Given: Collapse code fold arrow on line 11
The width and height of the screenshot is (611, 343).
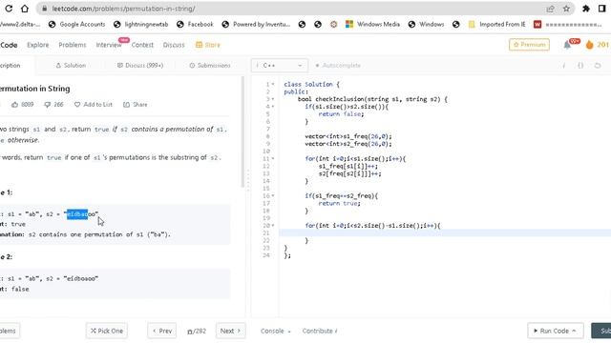Looking at the screenshot, I should 273,159.
